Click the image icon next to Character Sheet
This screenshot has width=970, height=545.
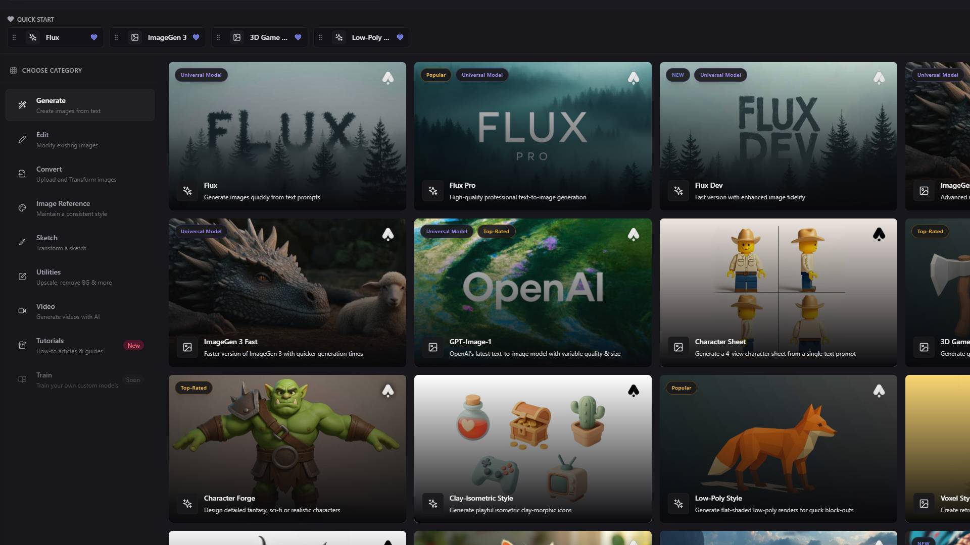(x=678, y=347)
